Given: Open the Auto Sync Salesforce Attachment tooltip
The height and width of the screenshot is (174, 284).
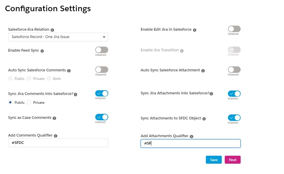Looking at the screenshot, I should click(x=203, y=70).
